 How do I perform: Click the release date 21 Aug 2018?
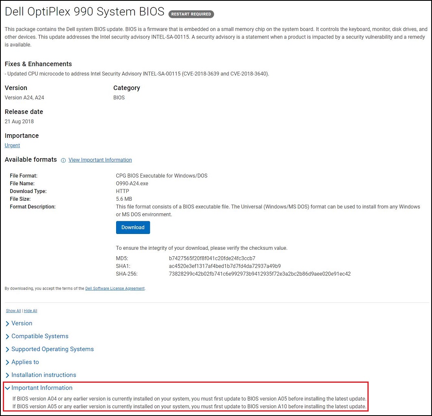19,121
